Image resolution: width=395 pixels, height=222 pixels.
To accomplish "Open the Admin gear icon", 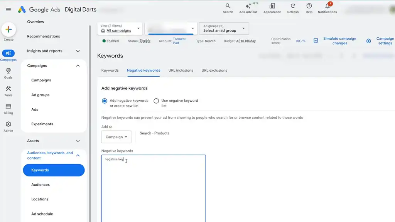I will [8, 124].
